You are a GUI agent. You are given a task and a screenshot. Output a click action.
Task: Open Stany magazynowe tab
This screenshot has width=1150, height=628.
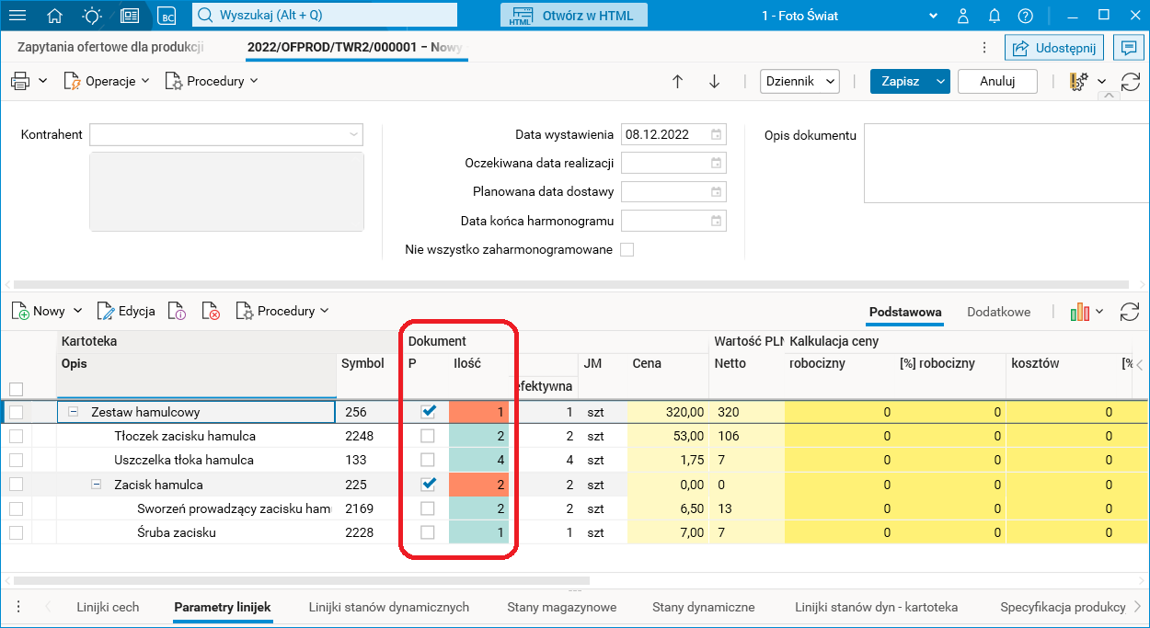coord(561,607)
